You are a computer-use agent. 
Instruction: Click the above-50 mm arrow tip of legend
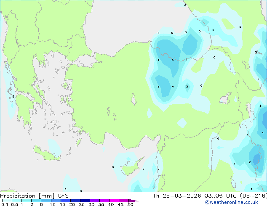tap(133, 201)
